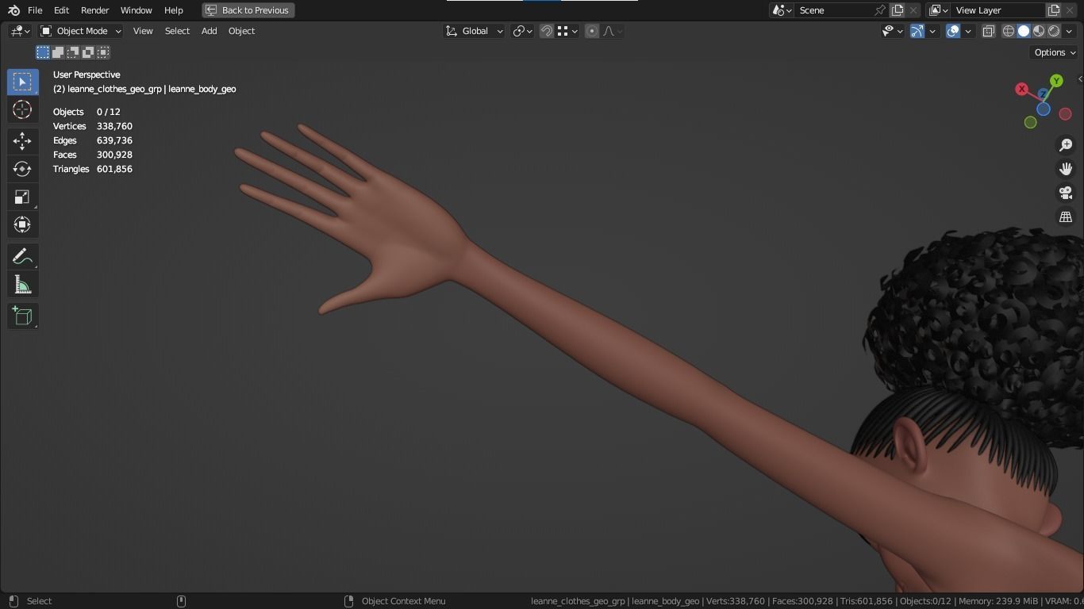1084x609 pixels.
Task: Open the pivot point dropdown
Action: coord(522,31)
